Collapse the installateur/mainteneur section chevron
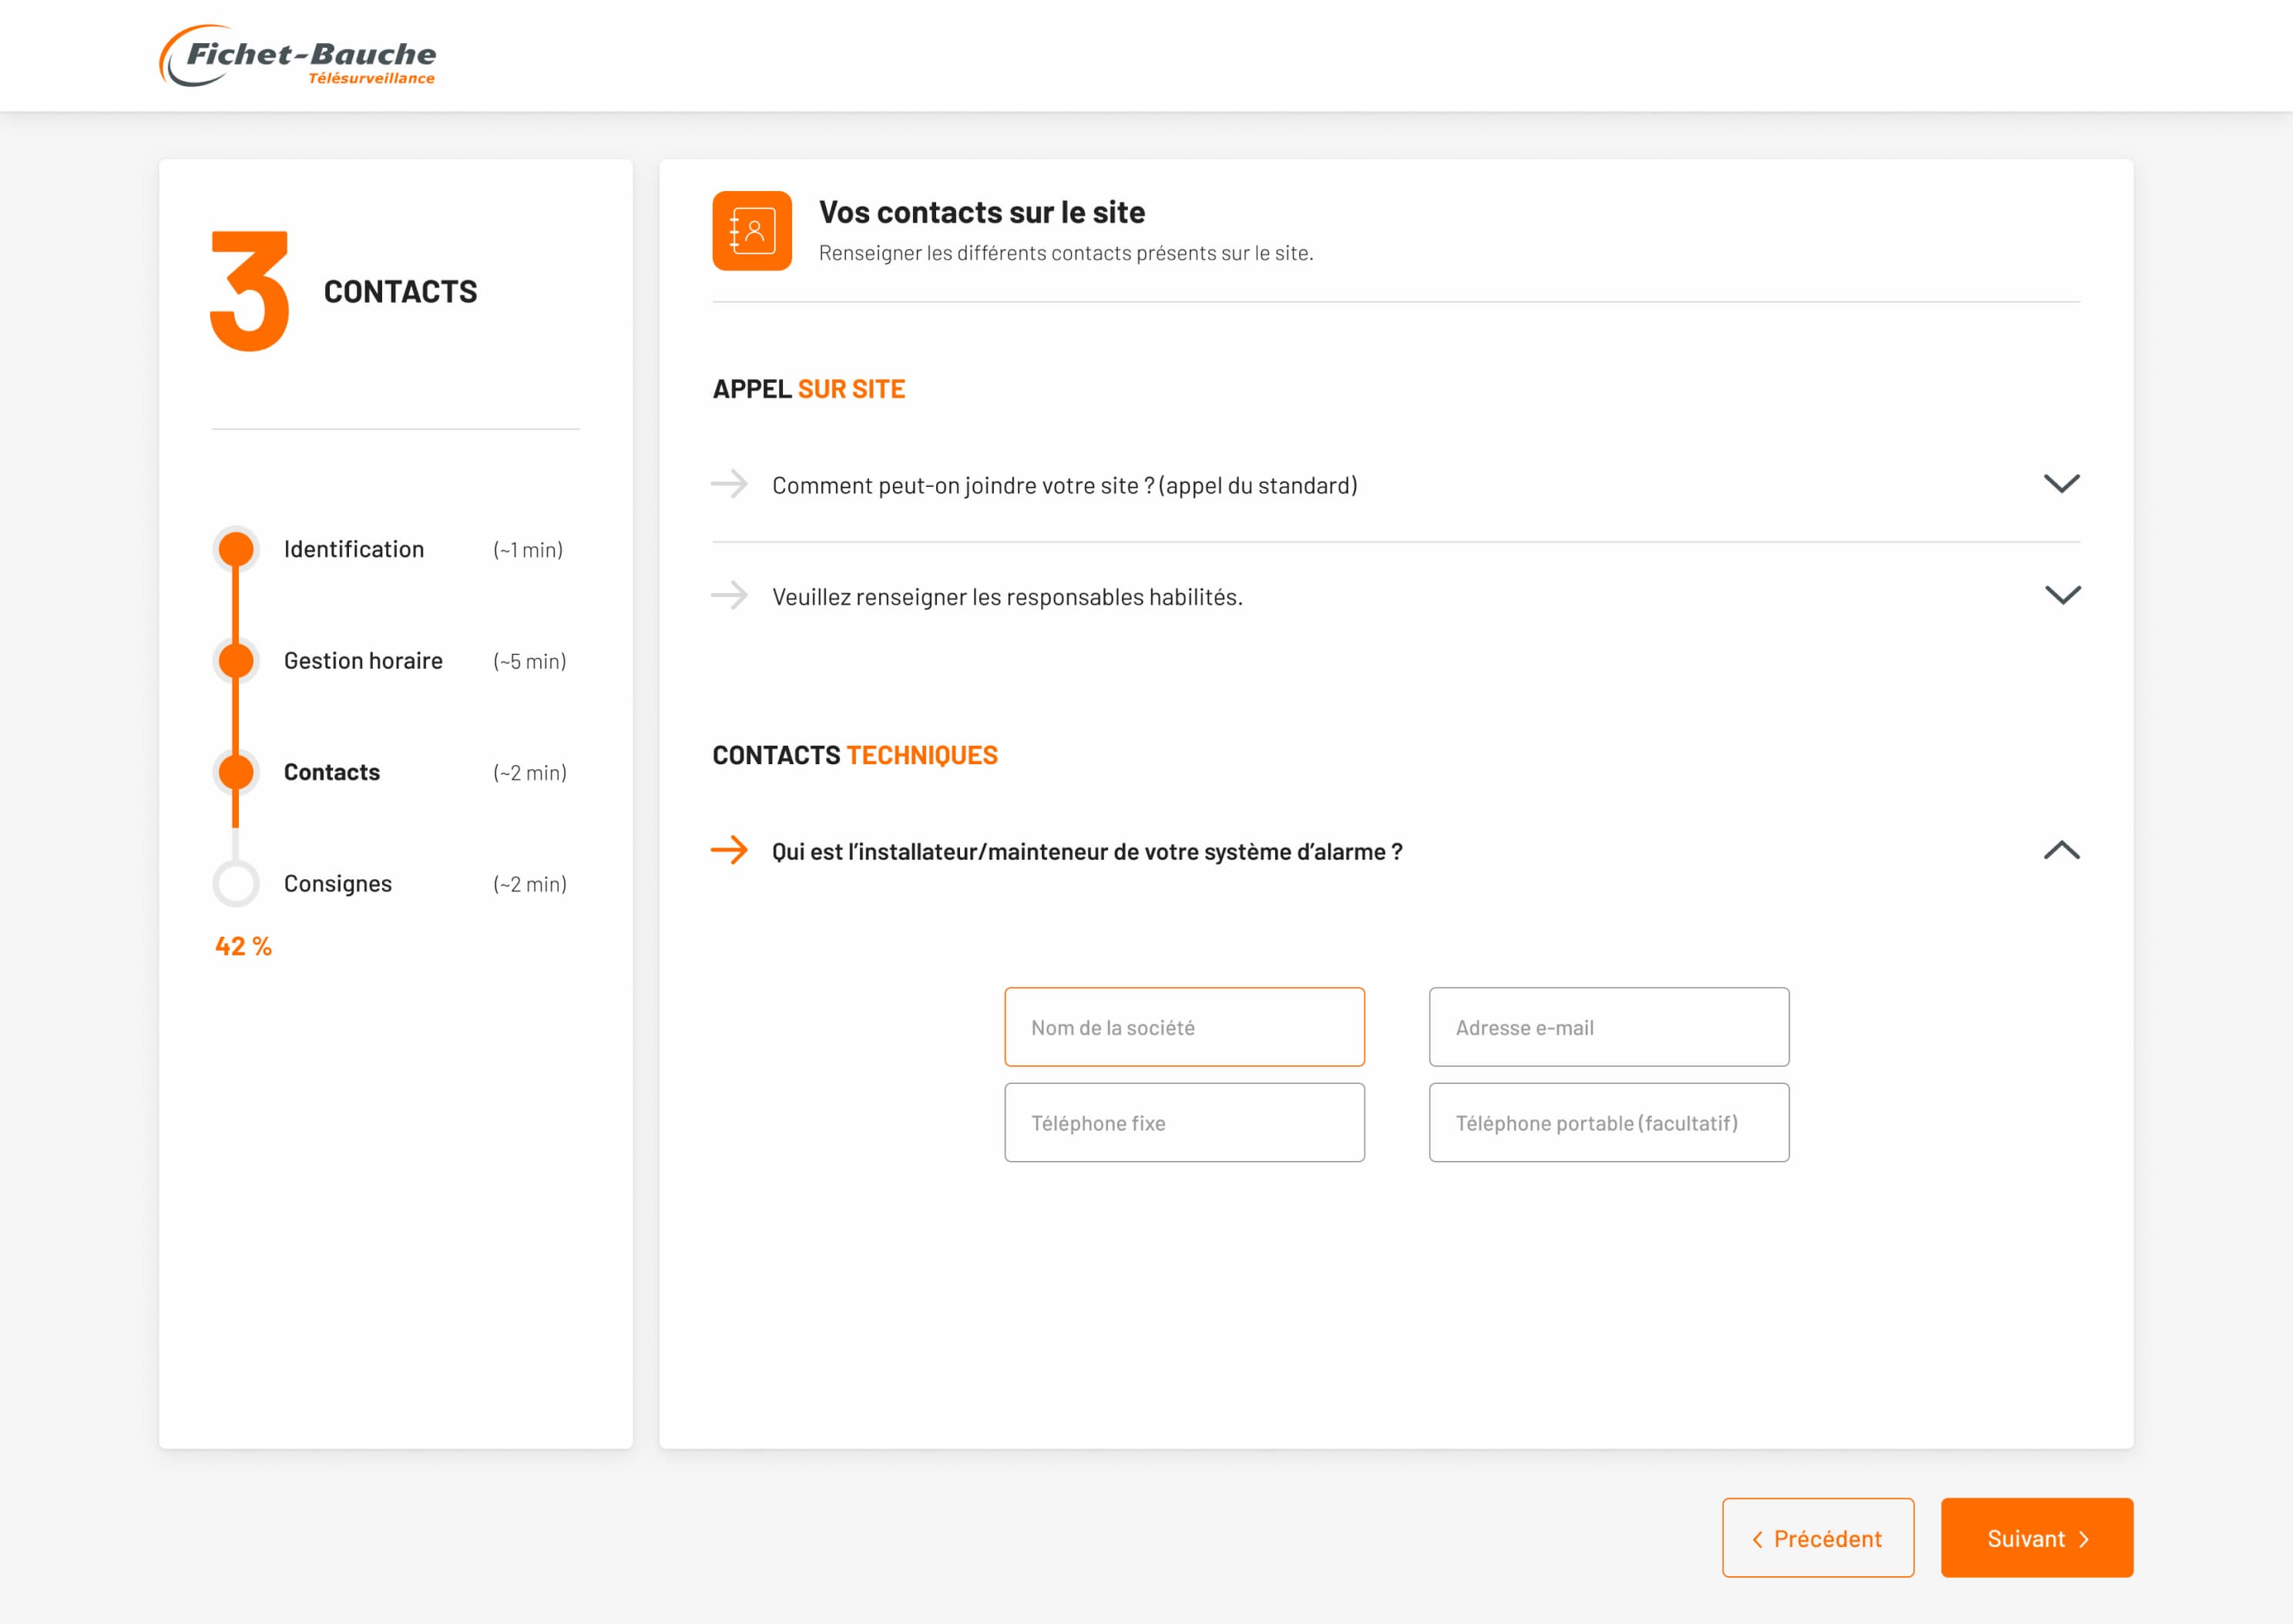 coord(2061,850)
